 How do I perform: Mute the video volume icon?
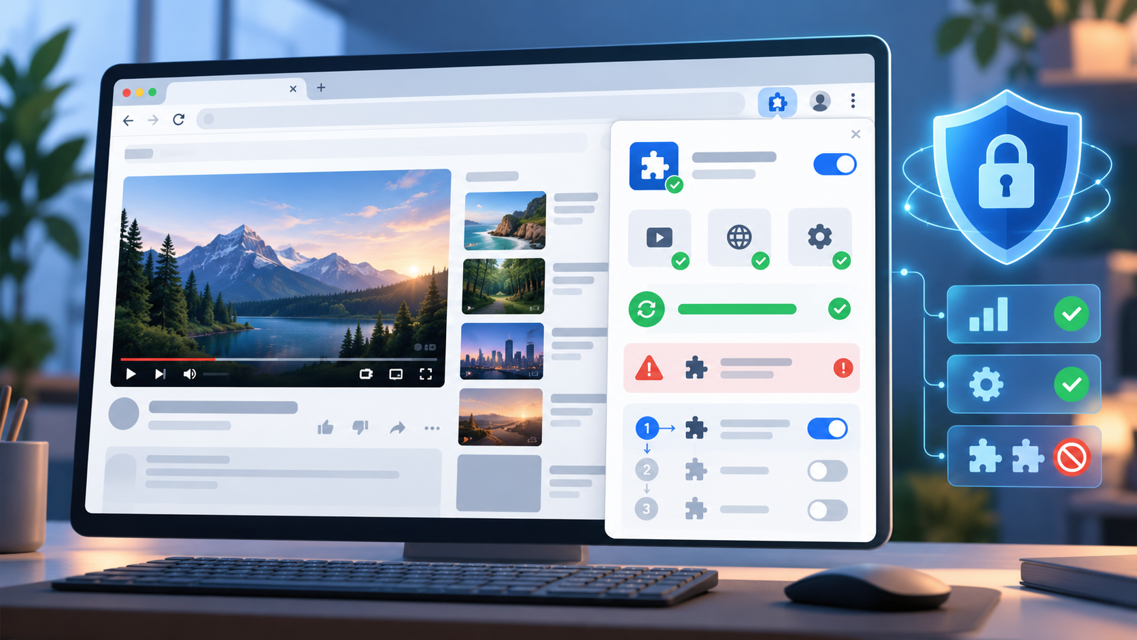(x=190, y=374)
